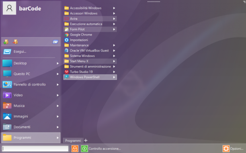Open the Musica folder icon

point(7,106)
